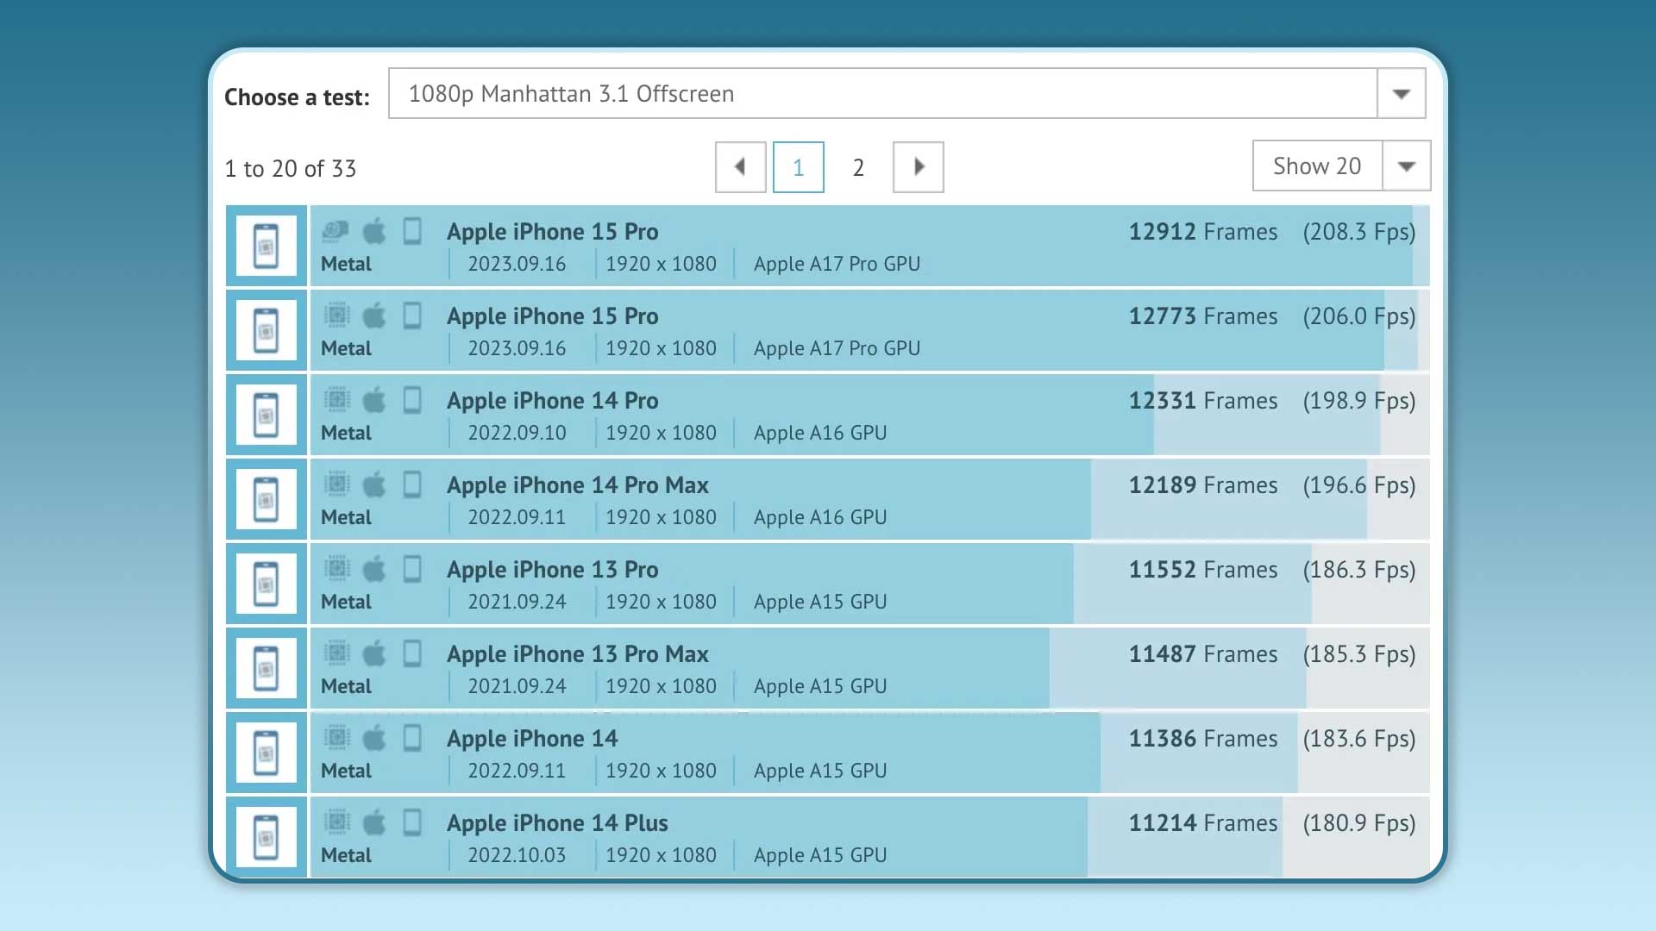Open the test selection dropdown arrow
Image resolution: width=1656 pixels, height=931 pixels.
coord(1401,93)
